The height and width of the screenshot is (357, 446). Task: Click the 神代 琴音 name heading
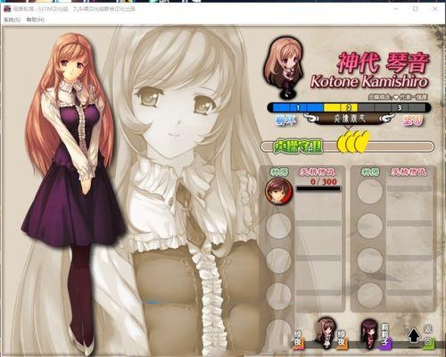[x=383, y=62]
